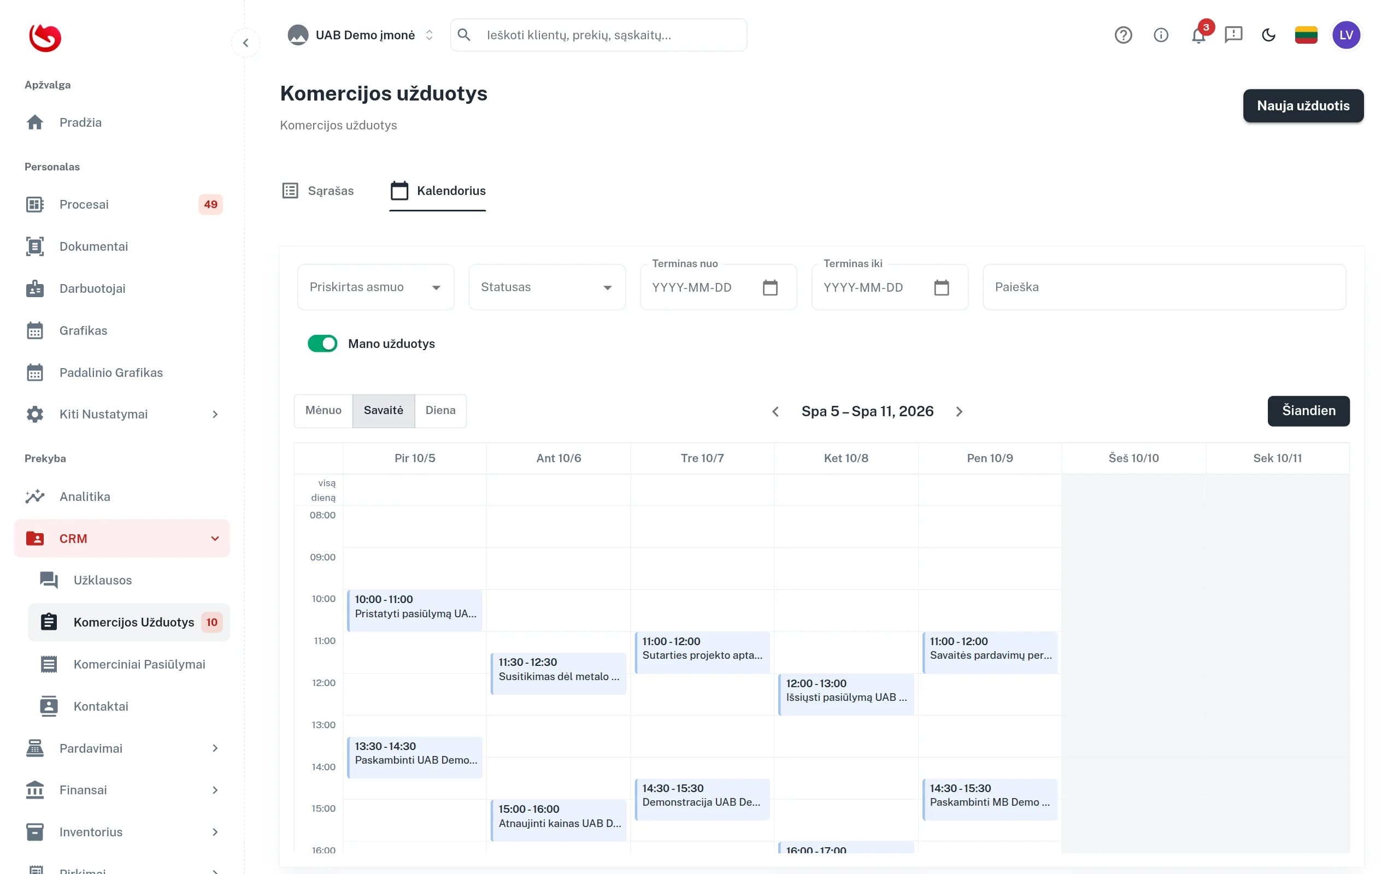Expand Kiti Nustatymai submenu
This screenshot has width=1399, height=874.
pyautogui.click(x=122, y=415)
